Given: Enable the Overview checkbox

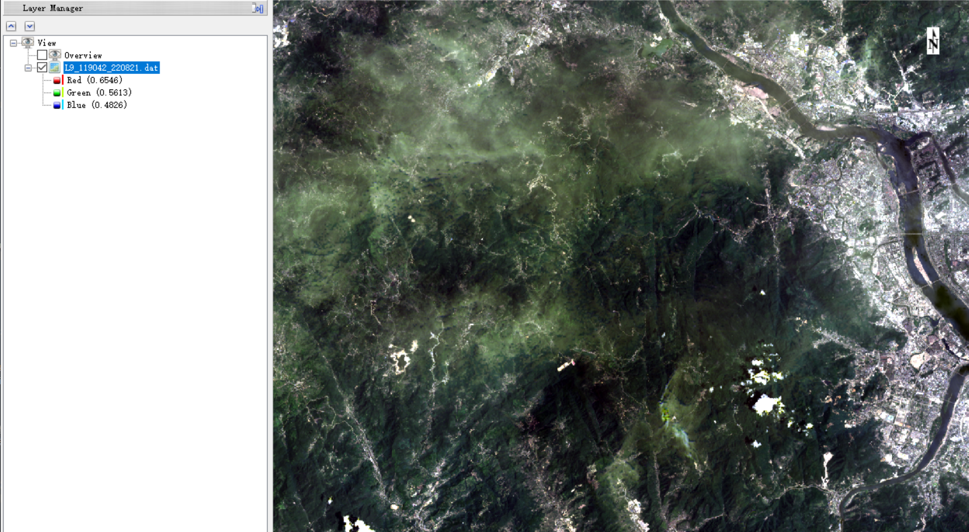Looking at the screenshot, I should coord(42,55).
